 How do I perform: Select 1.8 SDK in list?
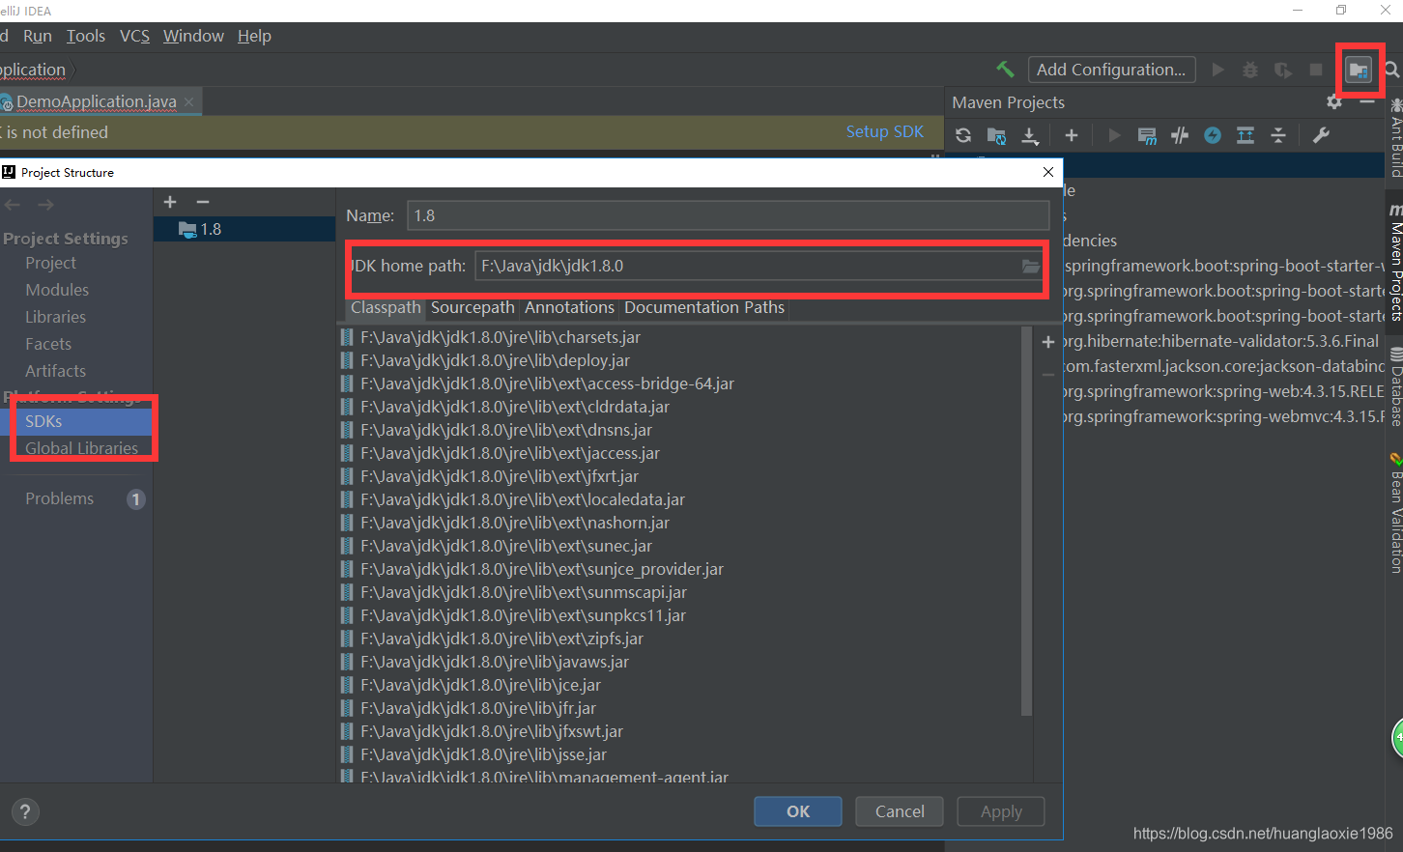(244, 229)
